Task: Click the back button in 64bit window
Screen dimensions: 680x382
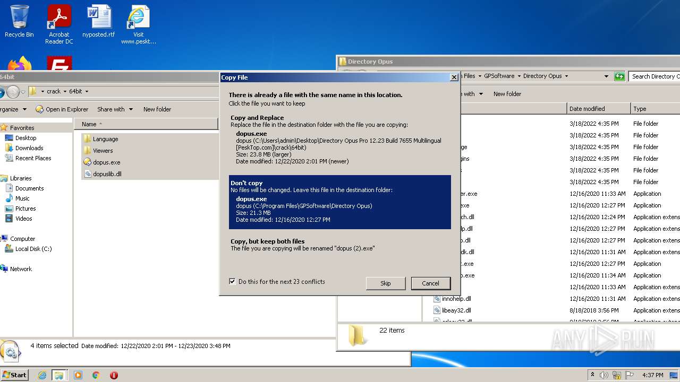Action: click(1, 92)
